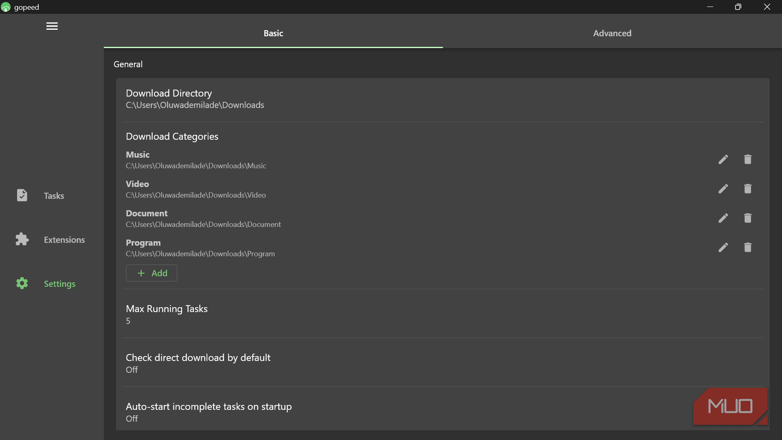Open the Extensions page label
The height and width of the screenshot is (440, 782).
point(64,240)
